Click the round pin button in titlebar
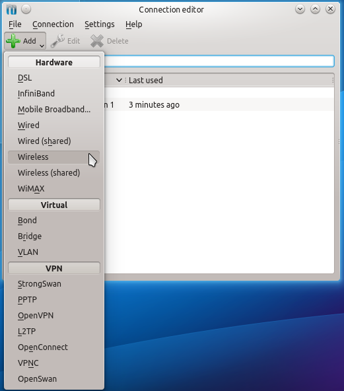Screen dimensions: 344x391 26,9
